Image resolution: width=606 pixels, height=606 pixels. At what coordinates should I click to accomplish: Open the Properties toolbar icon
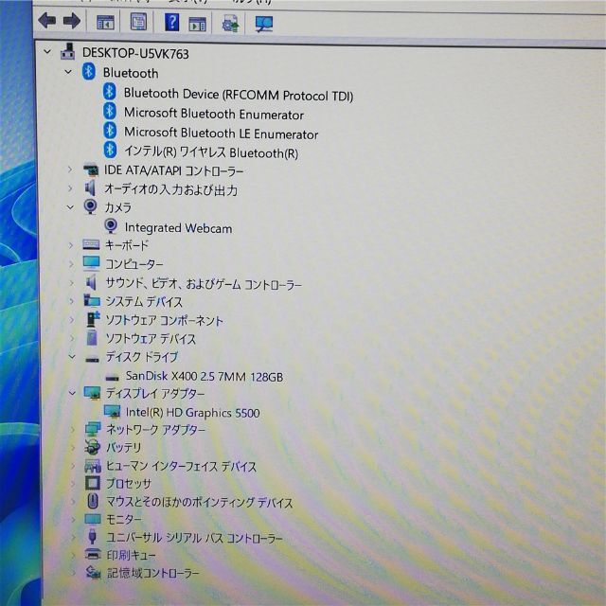coord(138,21)
